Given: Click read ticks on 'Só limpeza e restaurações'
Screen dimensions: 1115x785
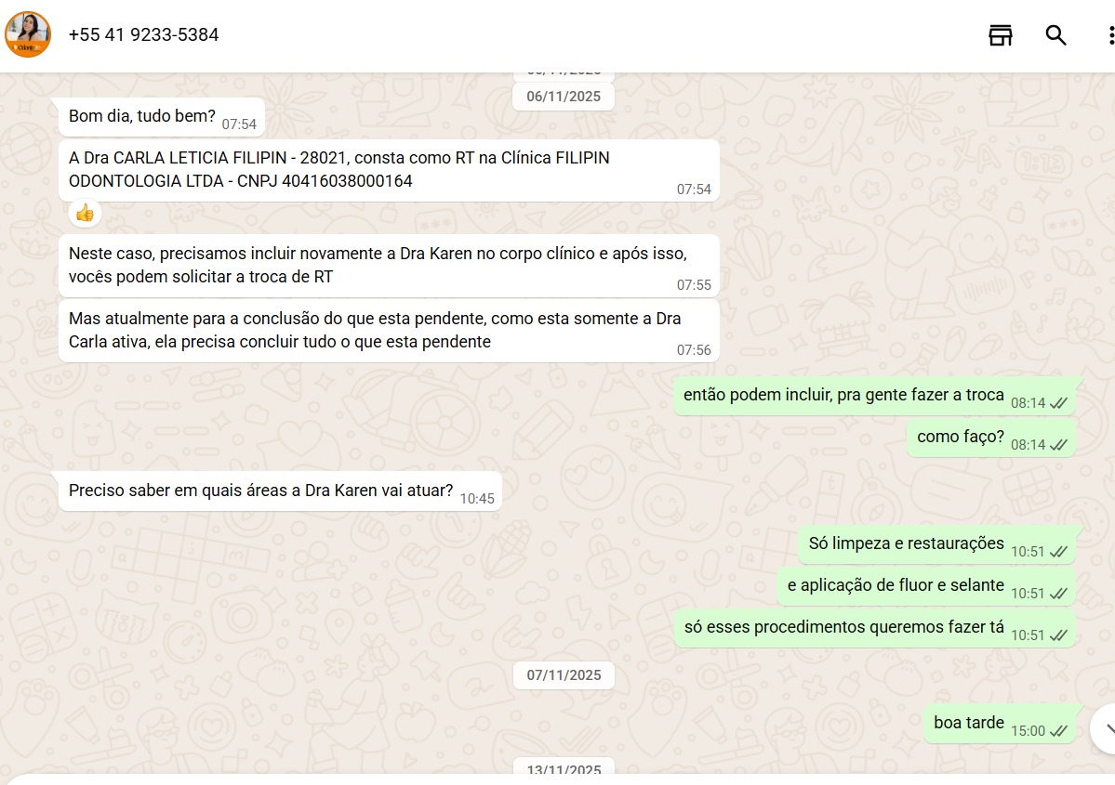Looking at the screenshot, I should point(1058,551).
